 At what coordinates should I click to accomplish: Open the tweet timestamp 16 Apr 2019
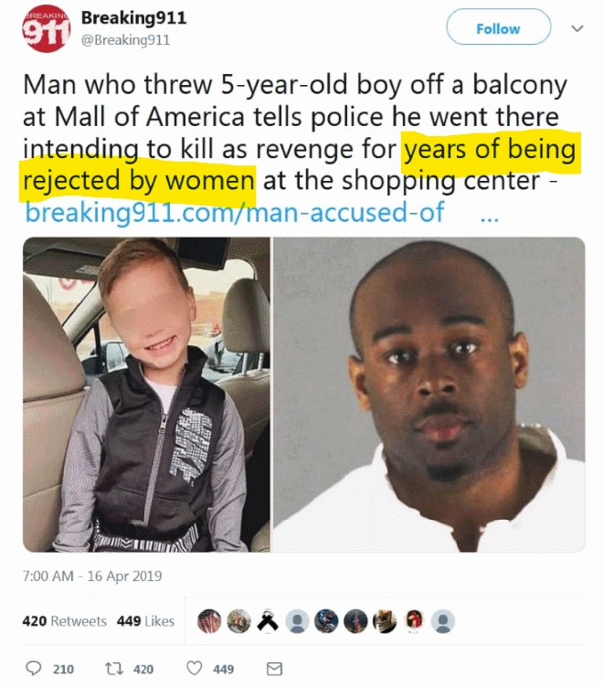tap(92, 575)
